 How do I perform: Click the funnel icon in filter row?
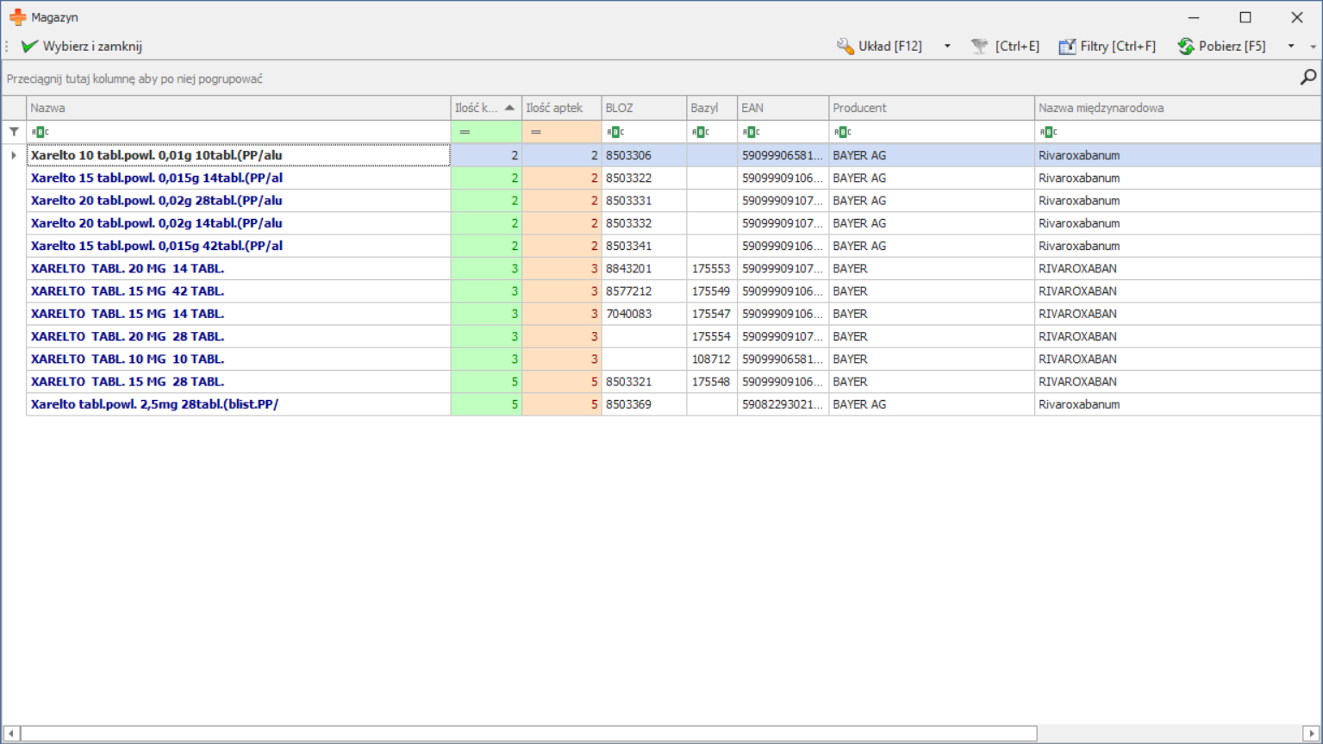[x=14, y=132]
